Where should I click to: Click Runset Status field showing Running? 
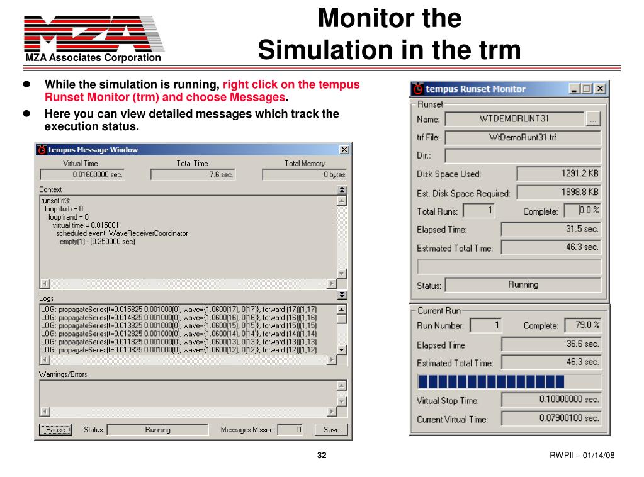[523, 285]
